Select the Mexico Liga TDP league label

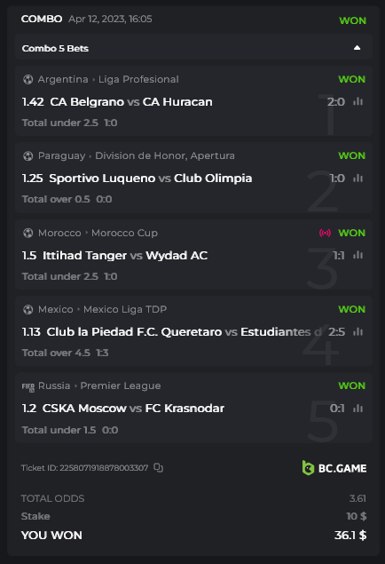coord(125,309)
